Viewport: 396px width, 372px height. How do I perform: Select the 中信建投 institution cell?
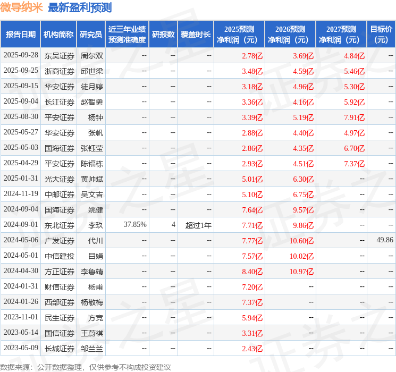click(60, 256)
